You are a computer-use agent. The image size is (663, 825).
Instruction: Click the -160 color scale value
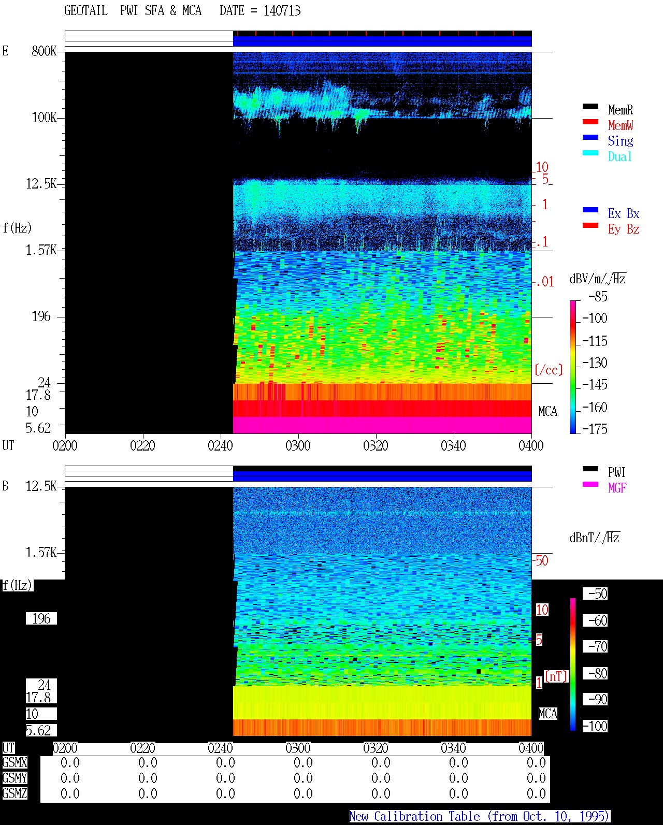tap(595, 407)
